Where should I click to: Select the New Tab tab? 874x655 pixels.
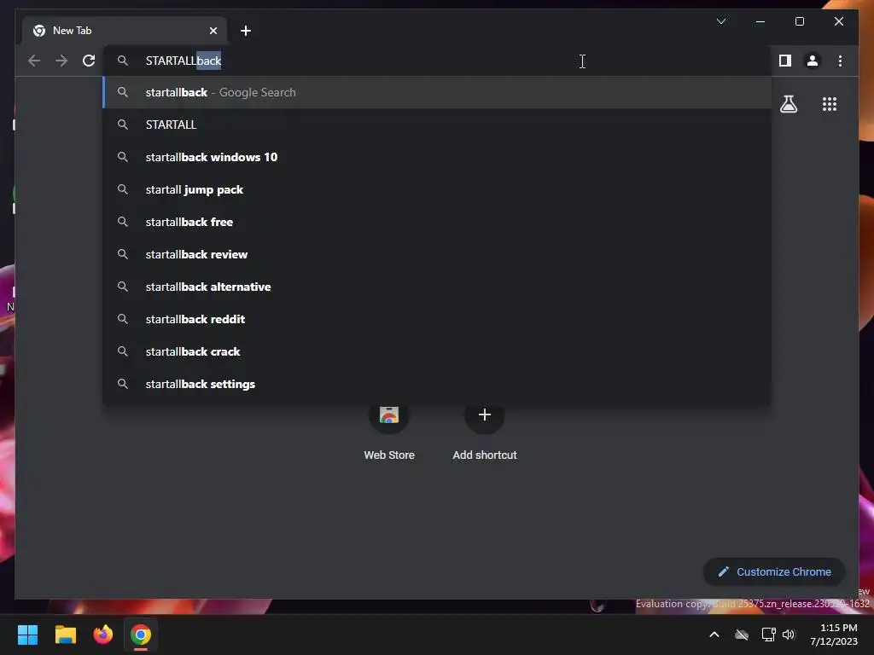pyautogui.click(x=125, y=31)
